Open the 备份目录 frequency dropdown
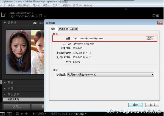Screen dimensions: 164x116 click(x=111, y=75)
